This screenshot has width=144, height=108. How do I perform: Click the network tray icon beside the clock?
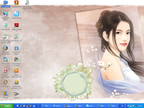pos(136,106)
